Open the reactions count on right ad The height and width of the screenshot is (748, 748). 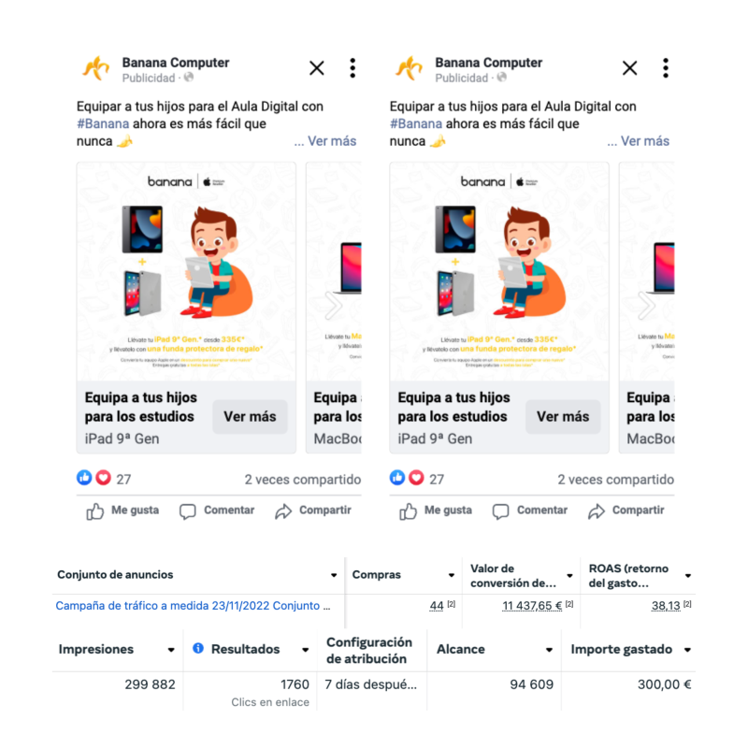pos(417,479)
